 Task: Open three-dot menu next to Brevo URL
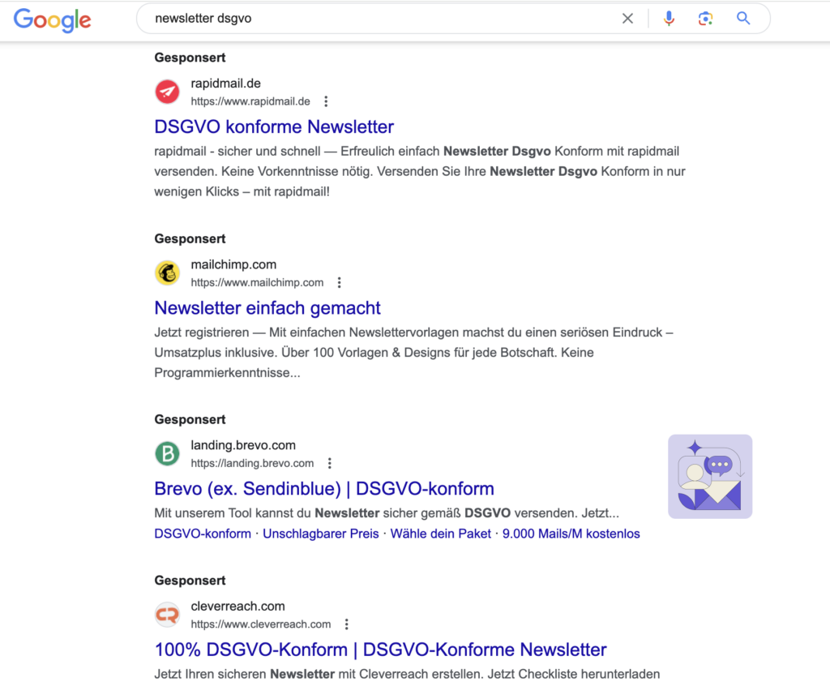[x=329, y=464]
